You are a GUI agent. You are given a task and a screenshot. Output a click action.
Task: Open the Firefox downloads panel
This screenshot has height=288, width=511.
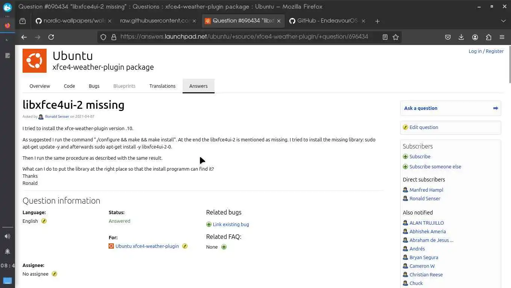pyautogui.click(x=461, y=37)
